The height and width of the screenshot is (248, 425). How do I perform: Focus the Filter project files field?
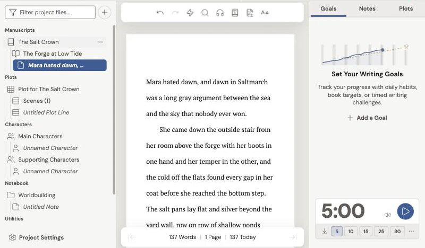pos(50,12)
